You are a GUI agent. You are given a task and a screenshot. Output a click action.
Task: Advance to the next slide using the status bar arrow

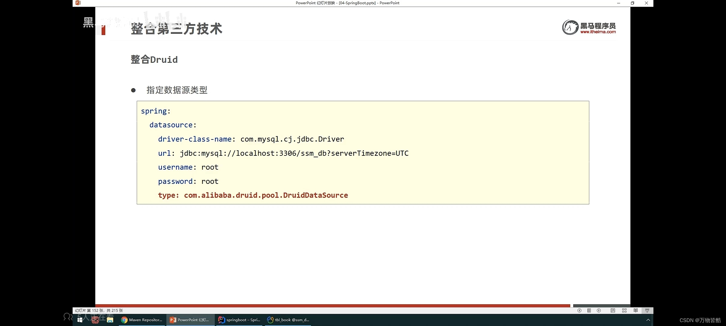599,310
